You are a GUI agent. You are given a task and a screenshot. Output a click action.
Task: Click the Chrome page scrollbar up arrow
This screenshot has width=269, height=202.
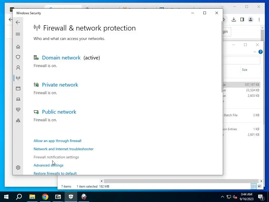(262, 27)
